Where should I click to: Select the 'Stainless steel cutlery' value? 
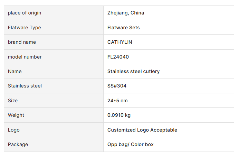click(x=133, y=71)
